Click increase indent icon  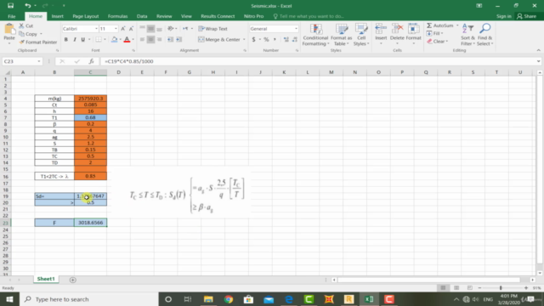(x=178, y=40)
